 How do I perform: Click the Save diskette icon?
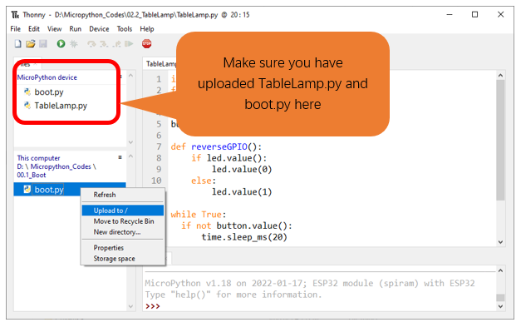coord(43,43)
